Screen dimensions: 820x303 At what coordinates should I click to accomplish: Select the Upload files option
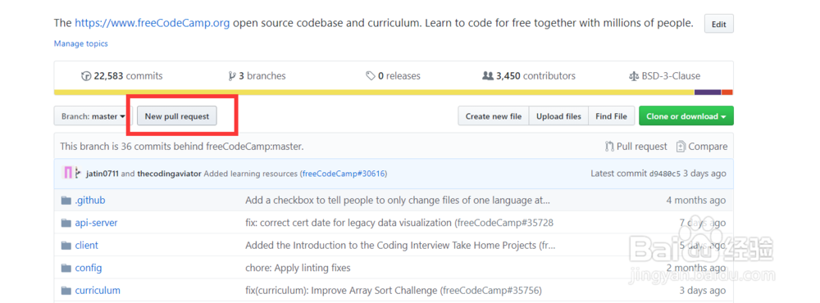tap(558, 116)
